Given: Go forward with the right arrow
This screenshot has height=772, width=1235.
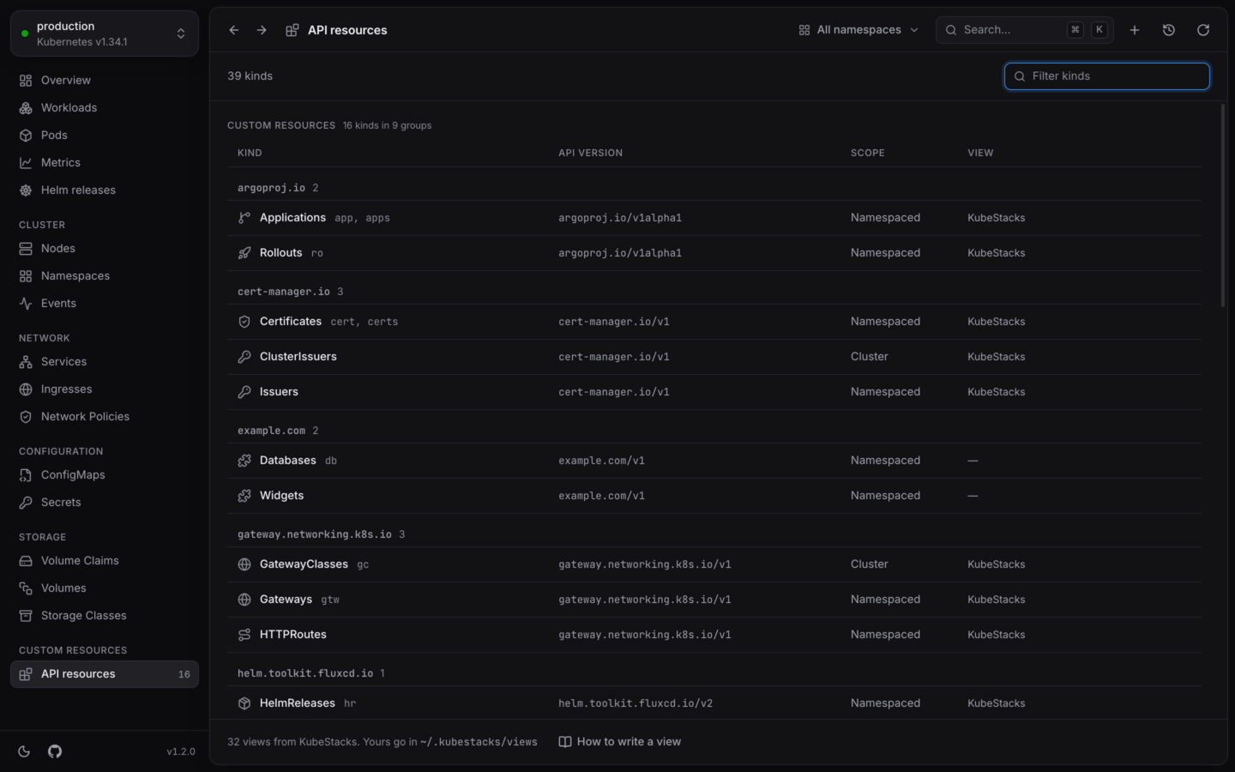Looking at the screenshot, I should pyautogui.click(x=262, y=30).
